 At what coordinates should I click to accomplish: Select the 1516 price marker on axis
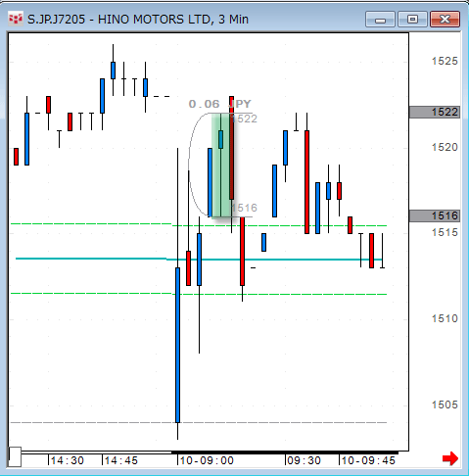(435, 215)
